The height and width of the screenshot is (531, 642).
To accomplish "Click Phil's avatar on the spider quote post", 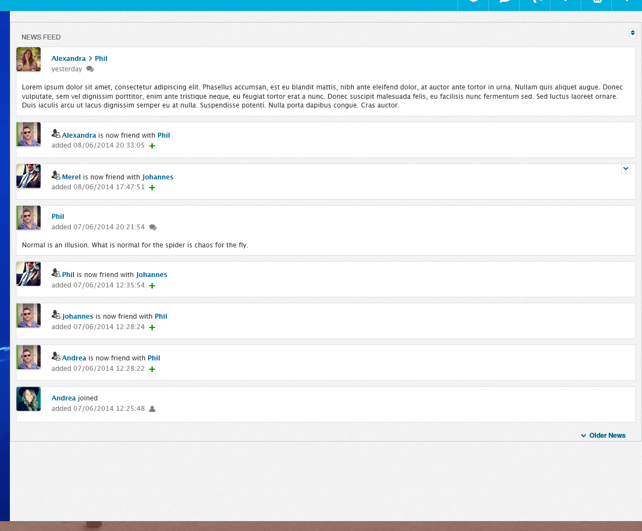I will (x=29, y=218).
